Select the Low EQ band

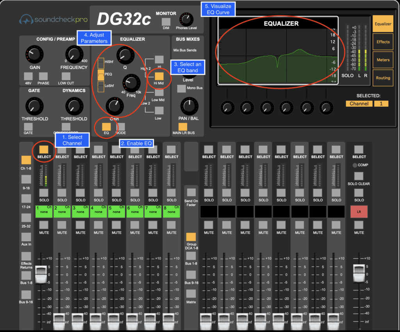[x=159, y=111]
